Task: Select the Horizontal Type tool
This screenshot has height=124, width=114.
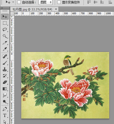Action: coord(5,116)
